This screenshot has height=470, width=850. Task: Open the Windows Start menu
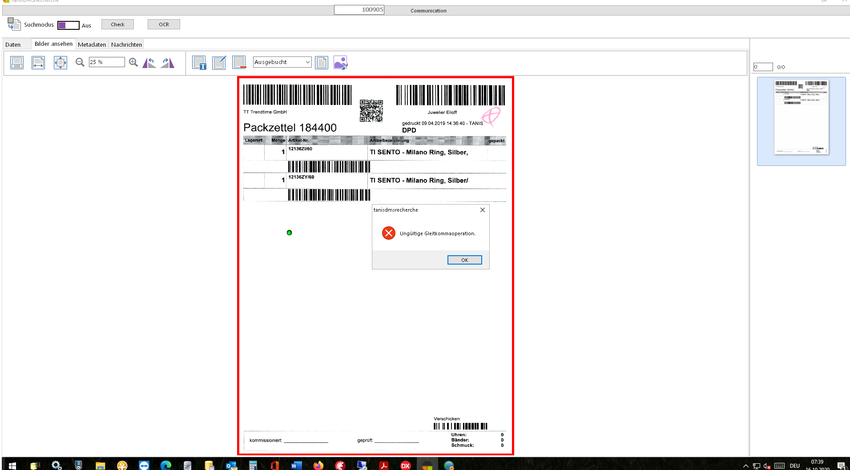coord(12,466)
